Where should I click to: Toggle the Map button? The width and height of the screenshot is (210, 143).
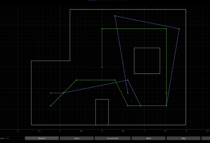point(184,138)
